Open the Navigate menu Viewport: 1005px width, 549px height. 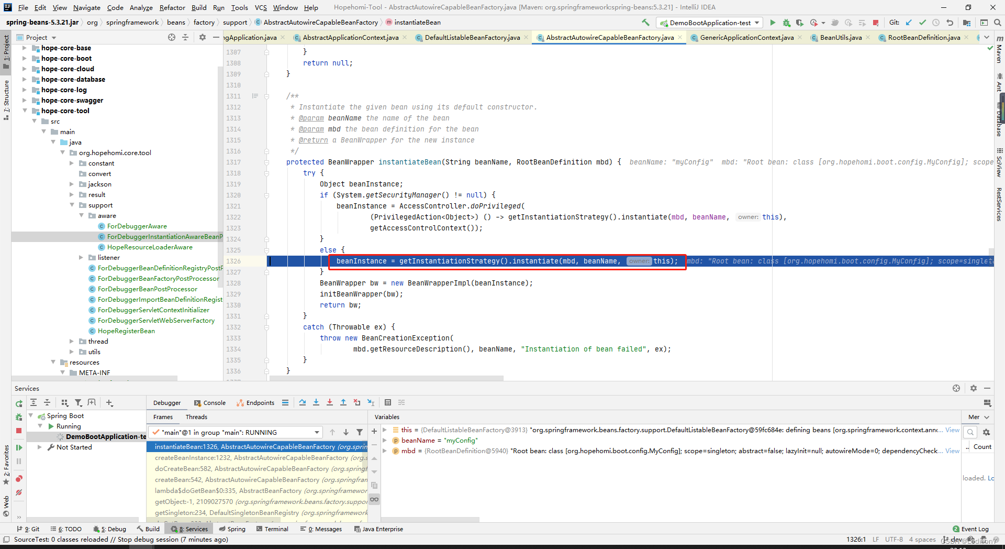(x=87, y=7)
